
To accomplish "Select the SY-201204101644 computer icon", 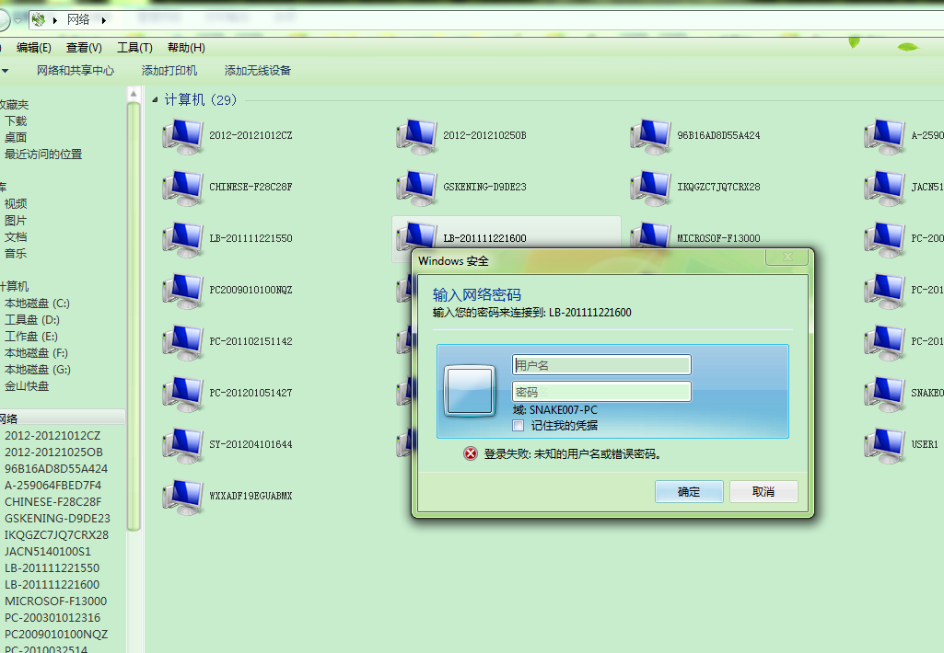I will pyautogui.click(x=183, y=445).
